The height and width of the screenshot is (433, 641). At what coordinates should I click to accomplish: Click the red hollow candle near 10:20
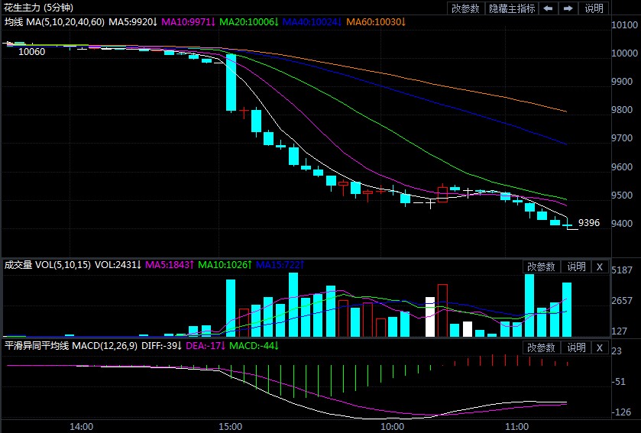coord(442,194)
